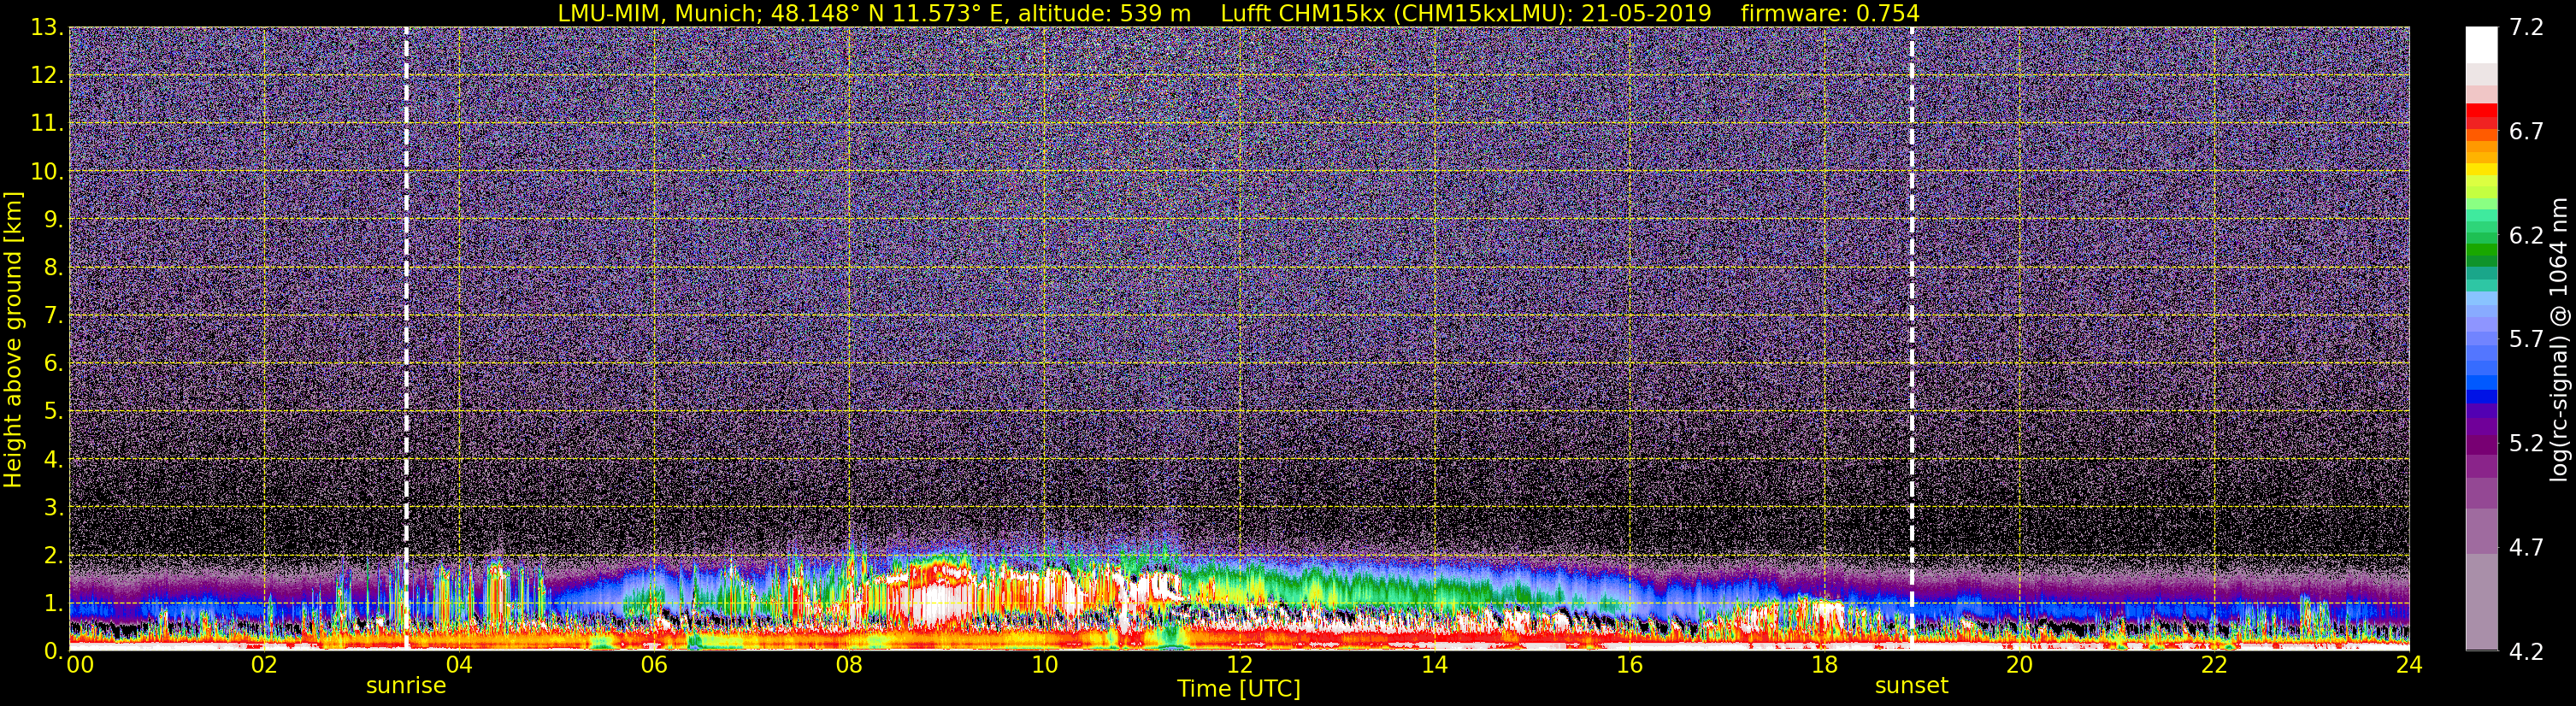This screenshot has width=2576, height=706.
Task: Click the height axis tick label 3.
Action: click(x=54, y=507)
